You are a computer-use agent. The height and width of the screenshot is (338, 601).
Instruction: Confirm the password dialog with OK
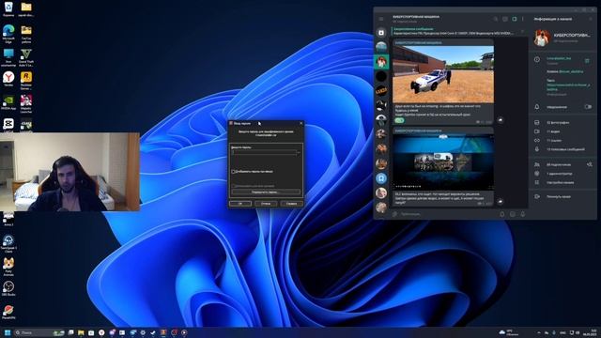tap(240, 204)
